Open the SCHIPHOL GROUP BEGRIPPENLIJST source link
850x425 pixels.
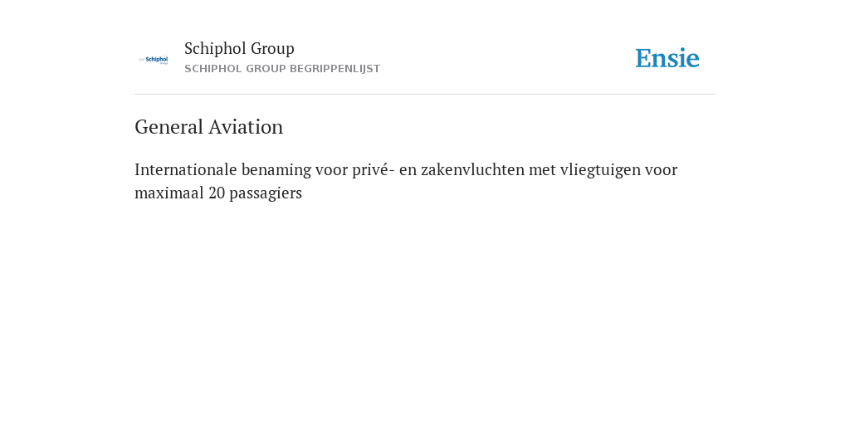[282, 69]
